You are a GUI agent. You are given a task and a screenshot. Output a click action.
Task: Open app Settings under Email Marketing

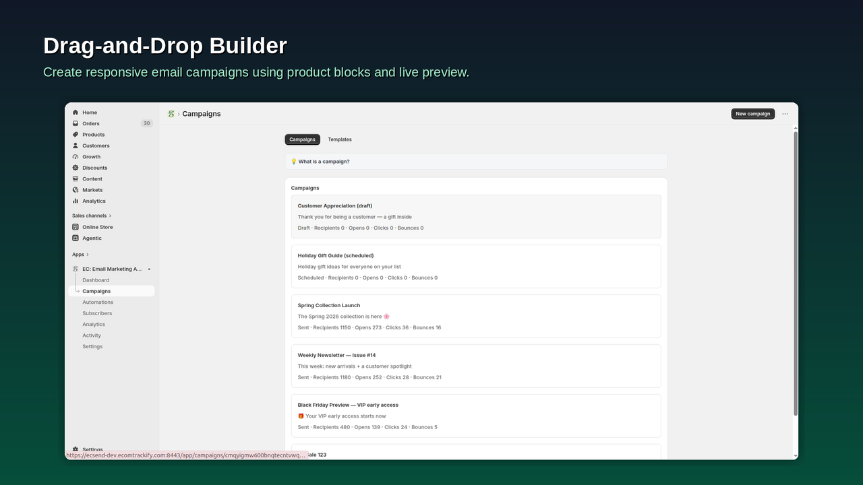92,346
